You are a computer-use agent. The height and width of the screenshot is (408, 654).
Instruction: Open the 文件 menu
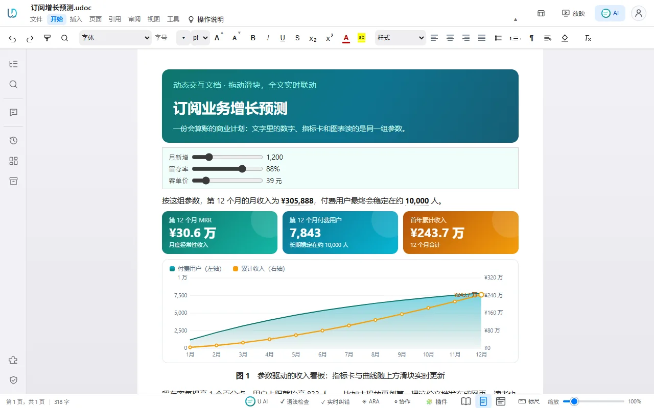(x=36, y=19)
